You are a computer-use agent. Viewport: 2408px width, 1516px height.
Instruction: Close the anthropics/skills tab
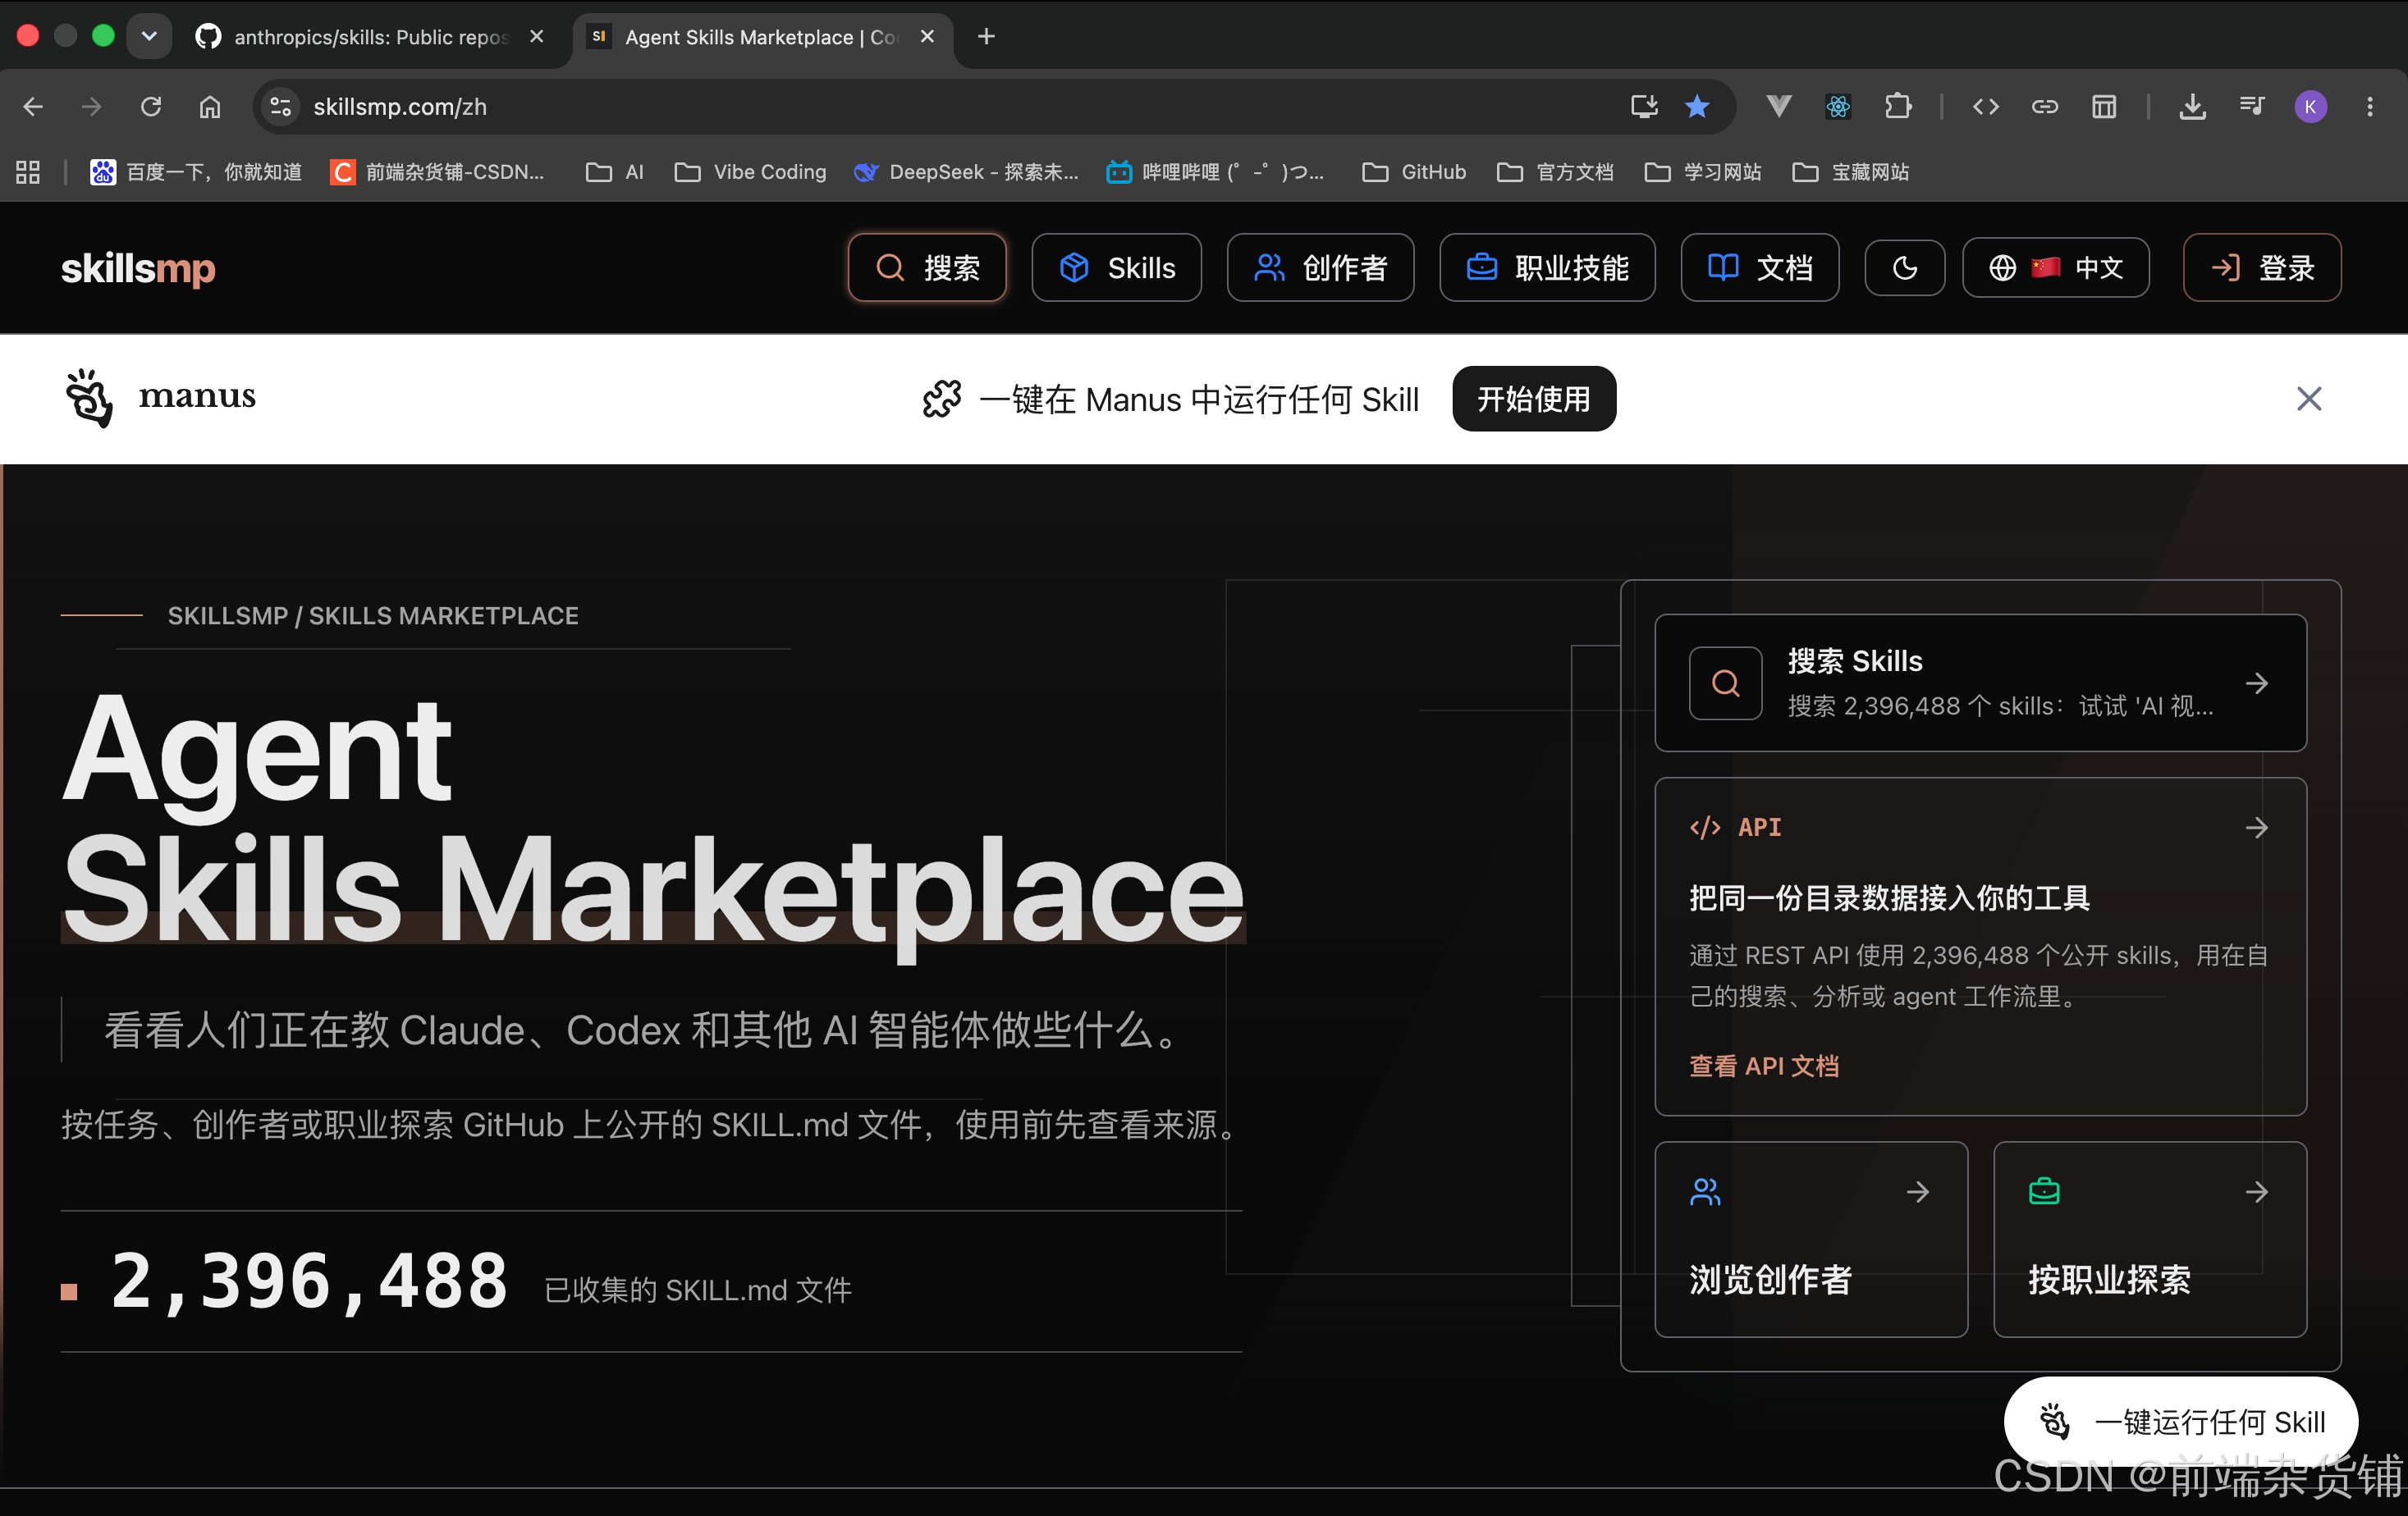coord(537,36)
